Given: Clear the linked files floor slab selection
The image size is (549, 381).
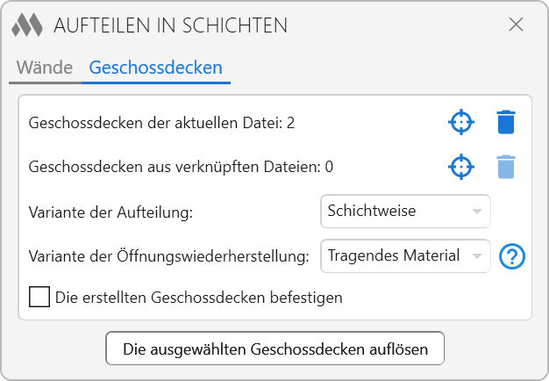Looking at the screenshot, I should pos(506,166).
